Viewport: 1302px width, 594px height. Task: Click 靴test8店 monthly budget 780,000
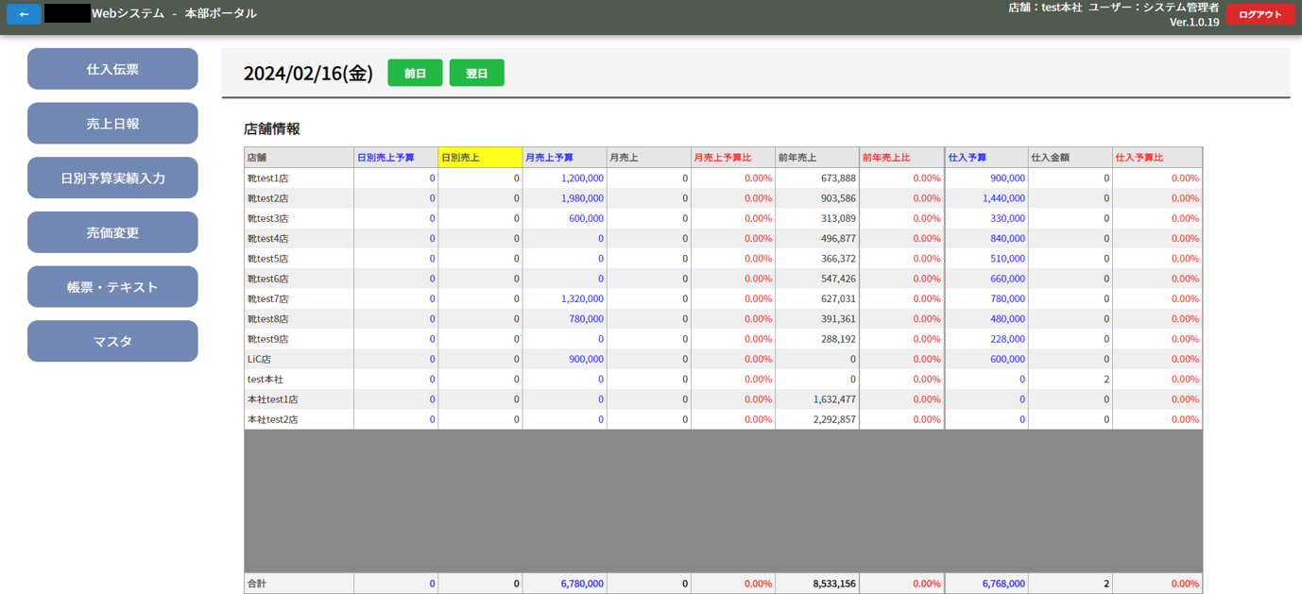587,319
